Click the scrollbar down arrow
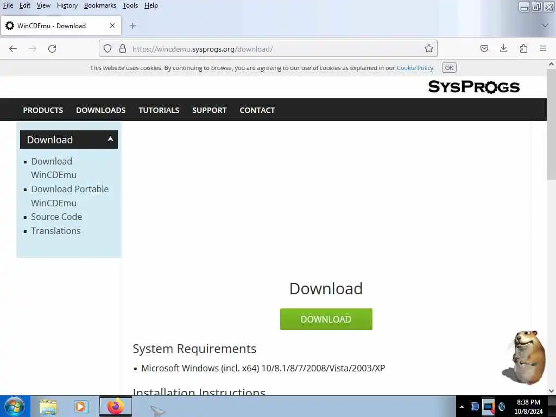Image resolution: width=556 pixels, height=417 pixels. pos(551,391)
